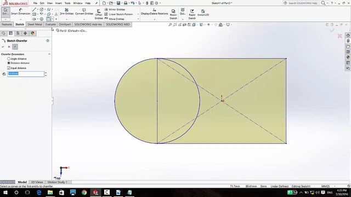The width and height of the screenshot is (351, 197).
Task: Switch to the 3D Views bottom tab
Action: (37, 182)
